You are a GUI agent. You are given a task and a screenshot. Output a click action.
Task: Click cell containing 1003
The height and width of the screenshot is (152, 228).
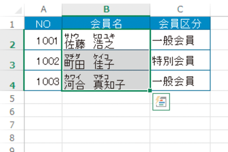click(43, 81)
